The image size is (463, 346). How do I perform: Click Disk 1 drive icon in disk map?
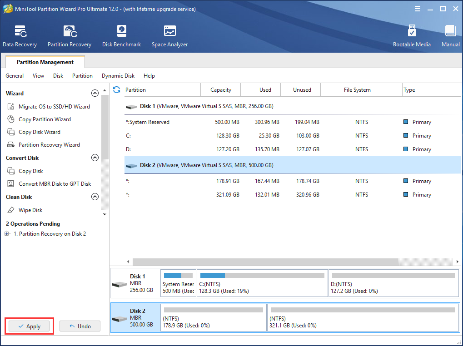coord(119,284)
